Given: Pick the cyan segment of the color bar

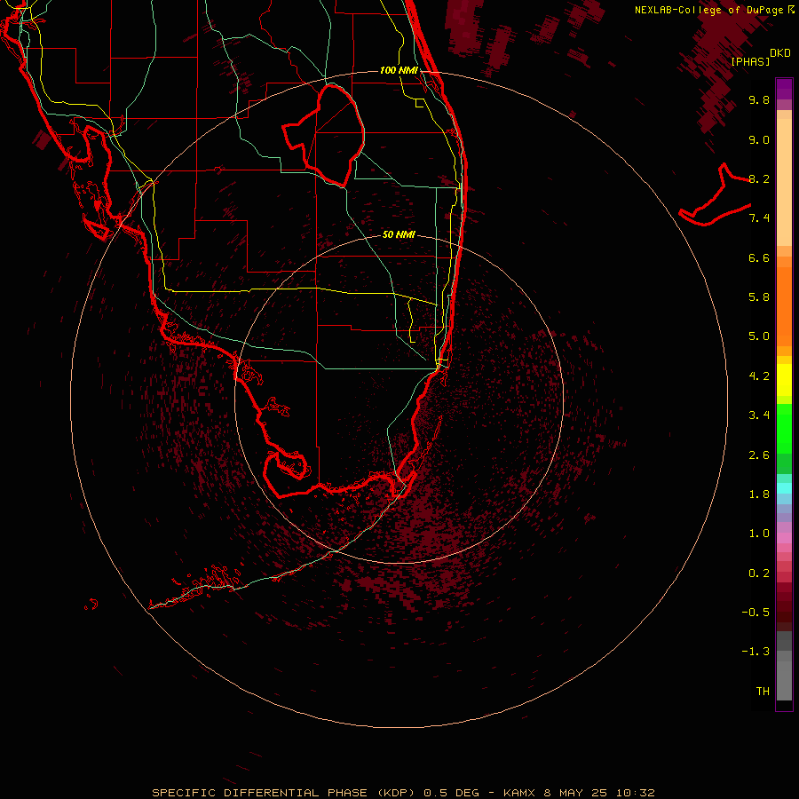Looking at the screenshot, I should (784, 488).
